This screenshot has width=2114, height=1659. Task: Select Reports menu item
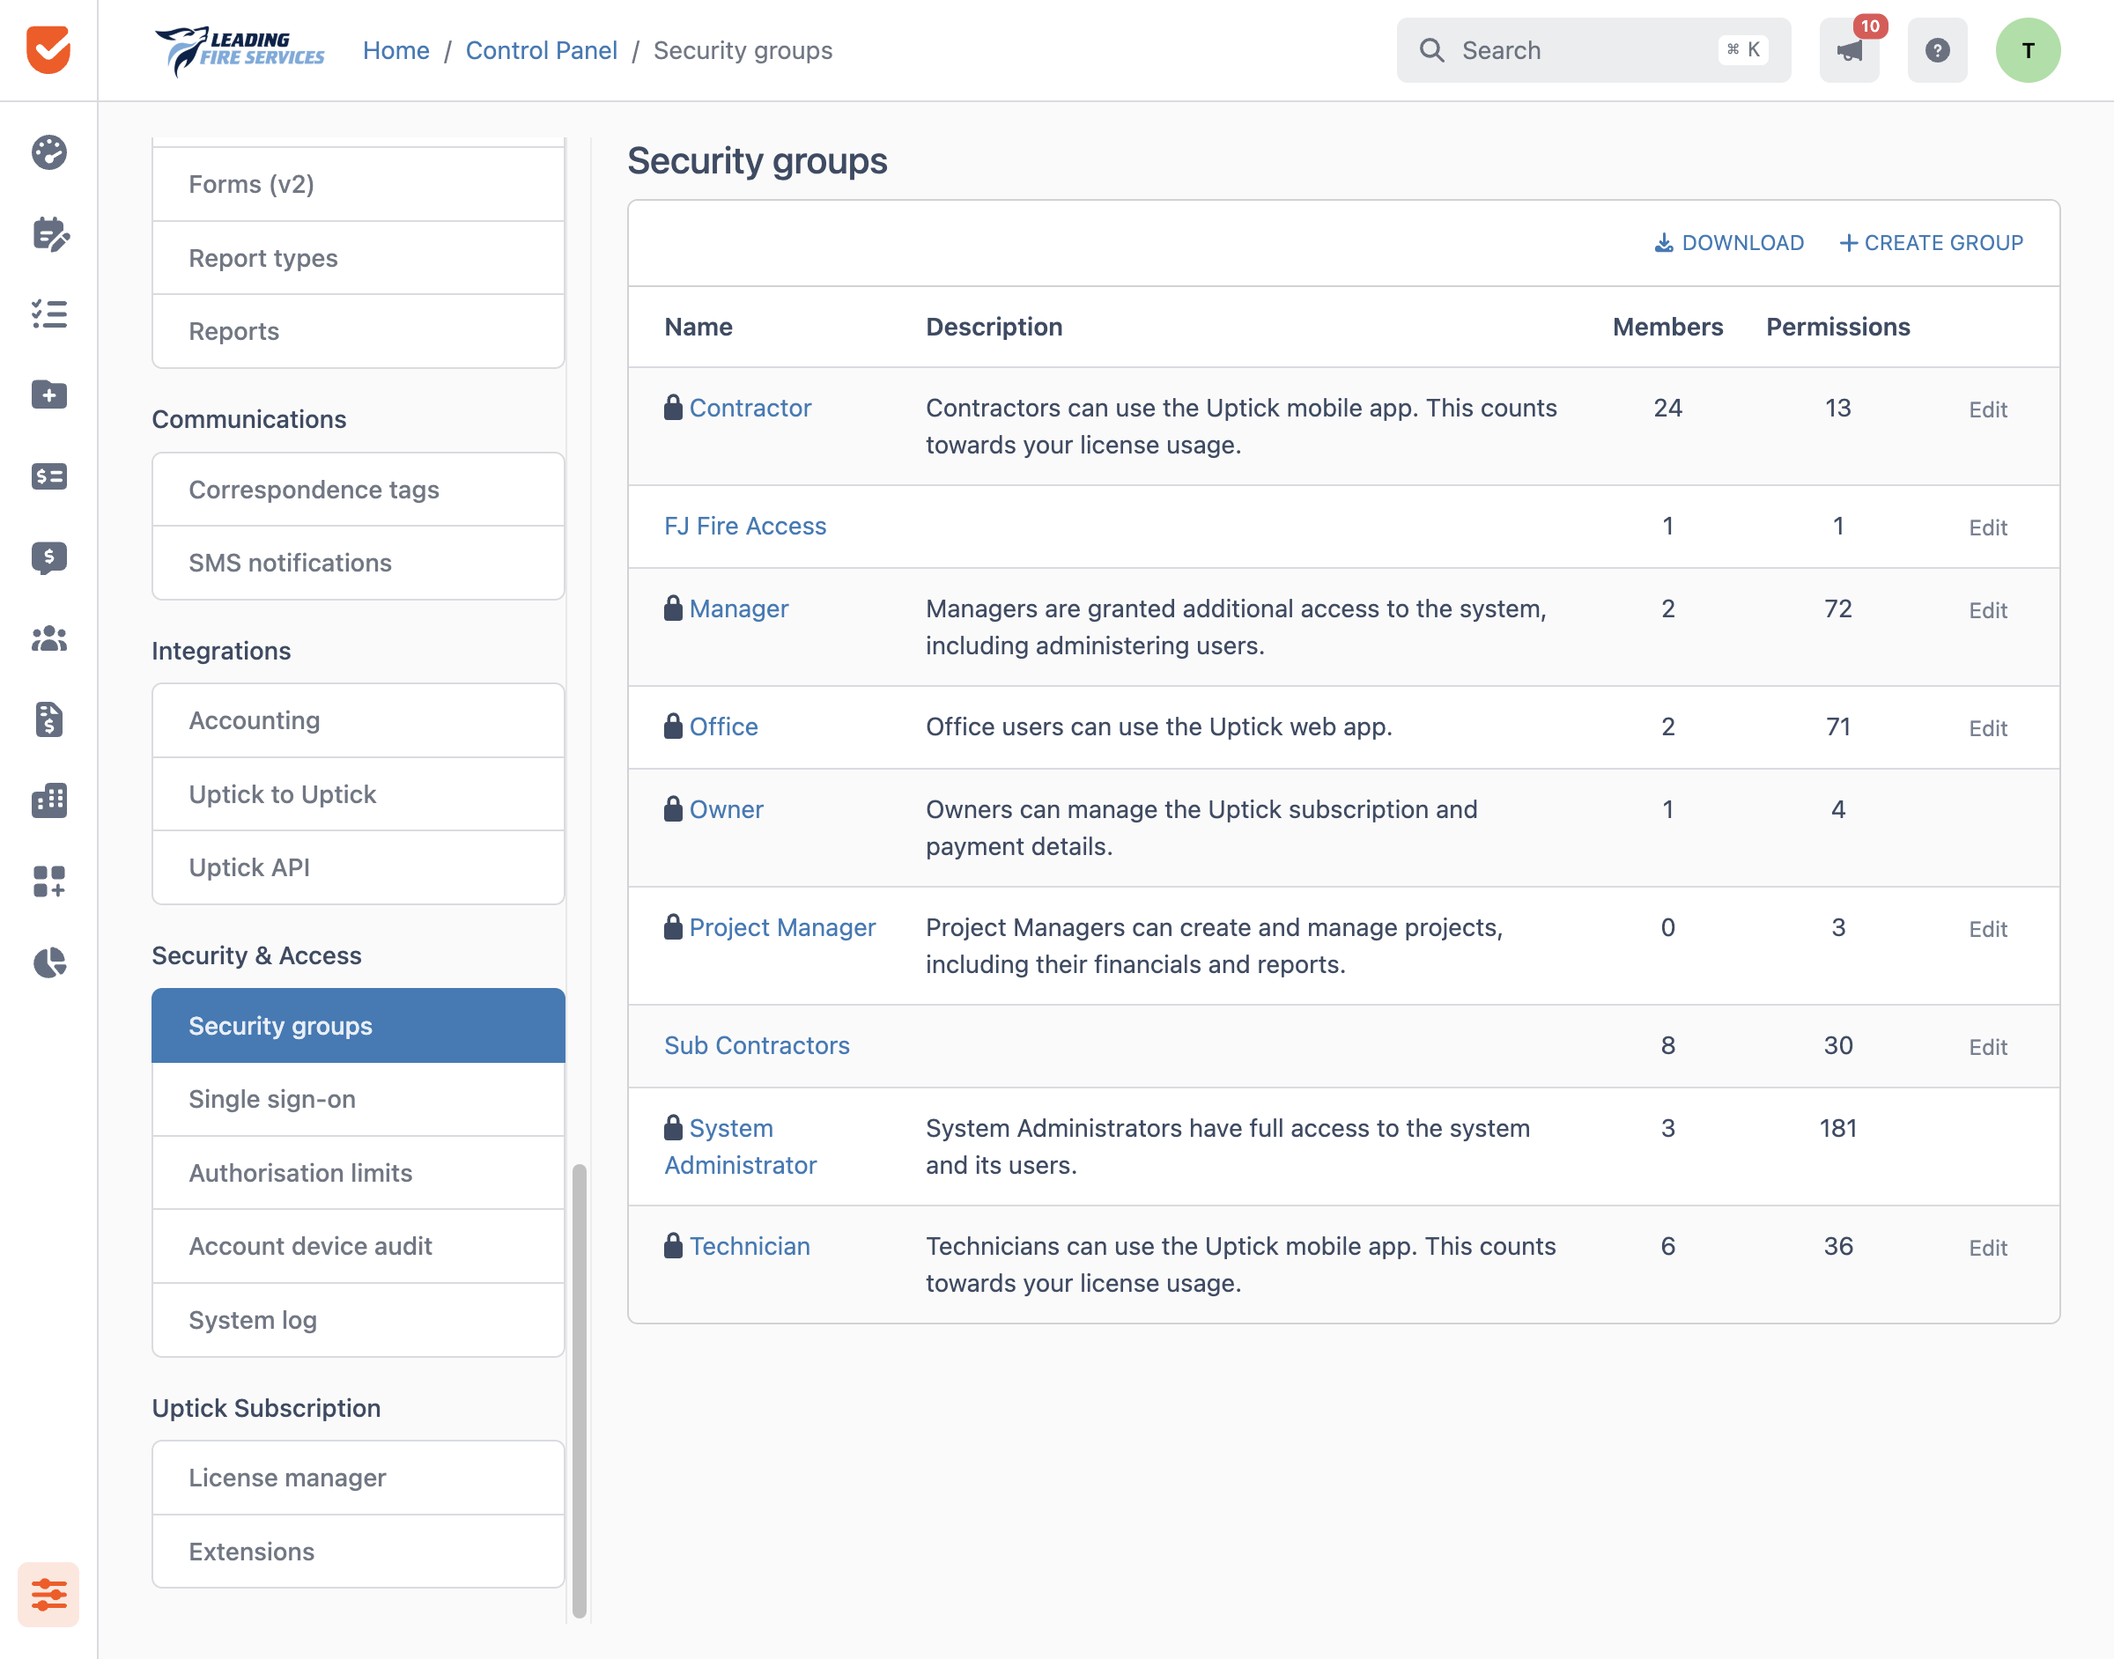358,331
